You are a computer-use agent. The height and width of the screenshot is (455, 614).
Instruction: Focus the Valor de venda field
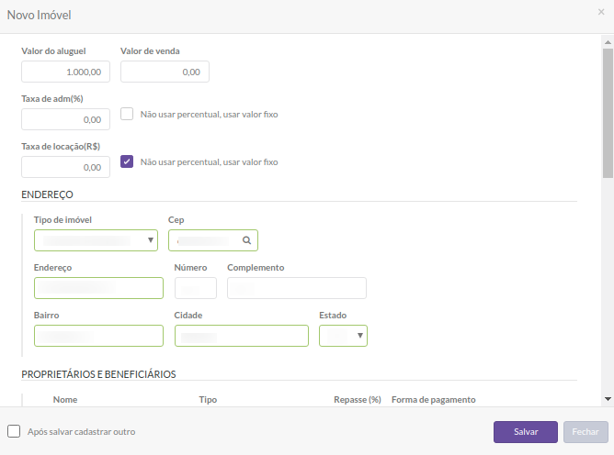(x=165, y=72)
